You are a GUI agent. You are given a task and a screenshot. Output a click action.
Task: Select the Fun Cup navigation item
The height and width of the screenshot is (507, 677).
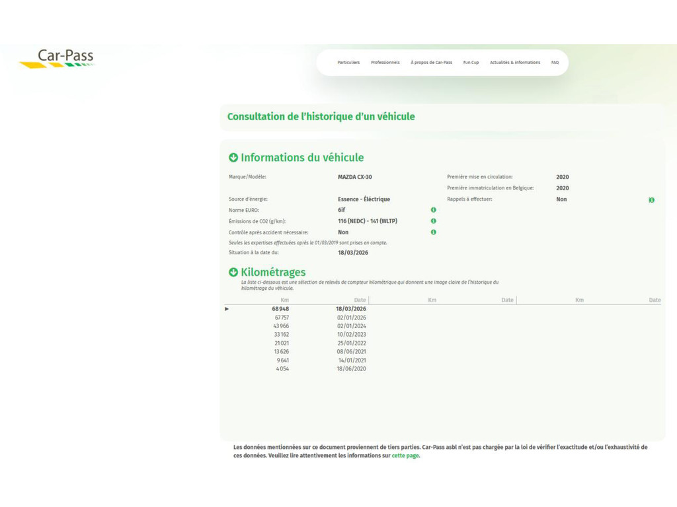coord(471,63)
